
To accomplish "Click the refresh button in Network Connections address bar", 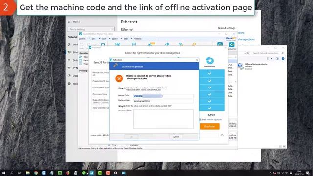I will [248, 53].
